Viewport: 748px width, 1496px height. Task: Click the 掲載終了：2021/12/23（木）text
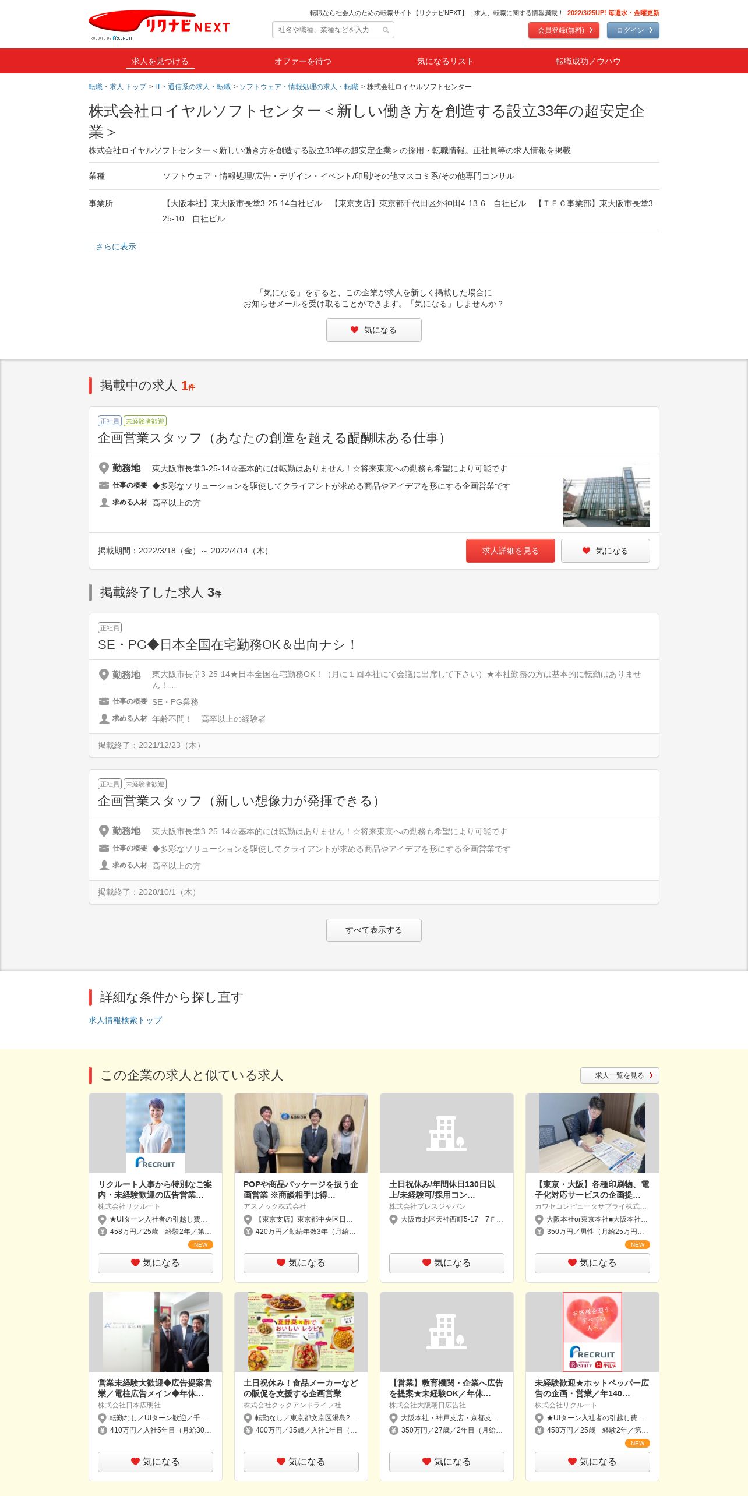[x=151, y=745]
